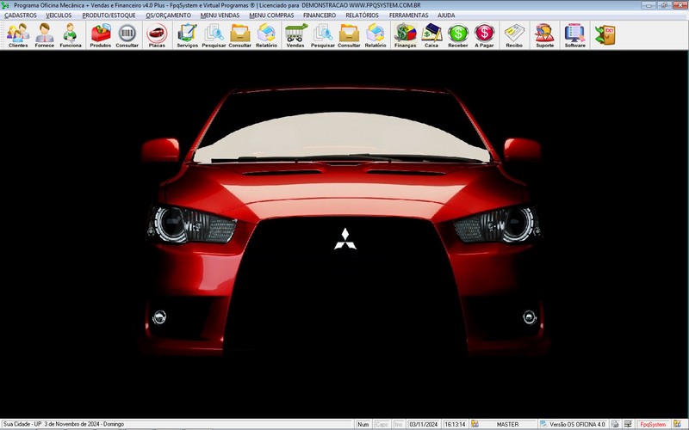Viewport: 689px width, 430px height.
Task: Click the A Pagar red dollar icon
Action: click(484, 34)
